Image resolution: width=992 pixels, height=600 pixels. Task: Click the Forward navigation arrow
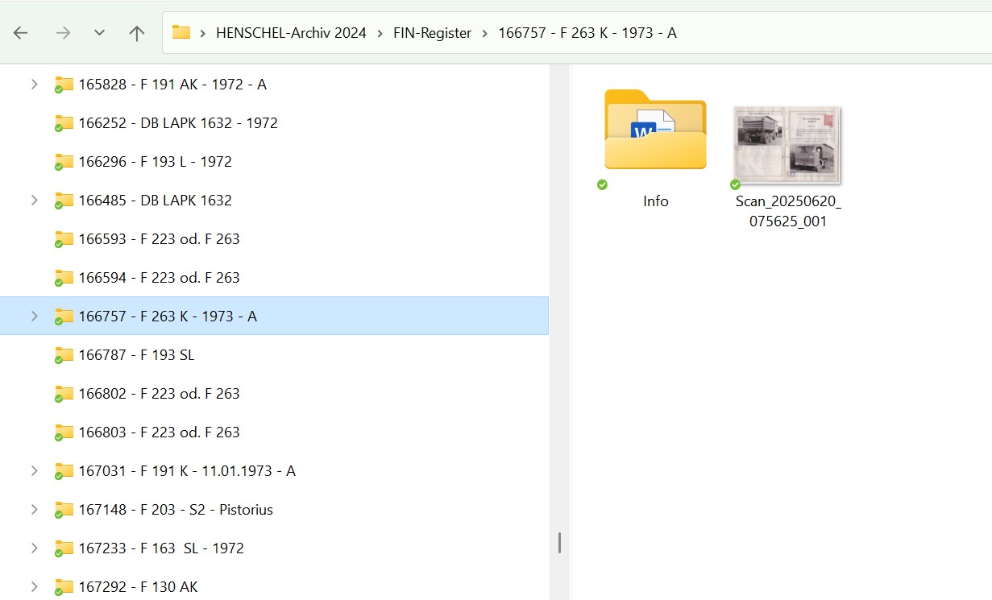pos(63,33)
